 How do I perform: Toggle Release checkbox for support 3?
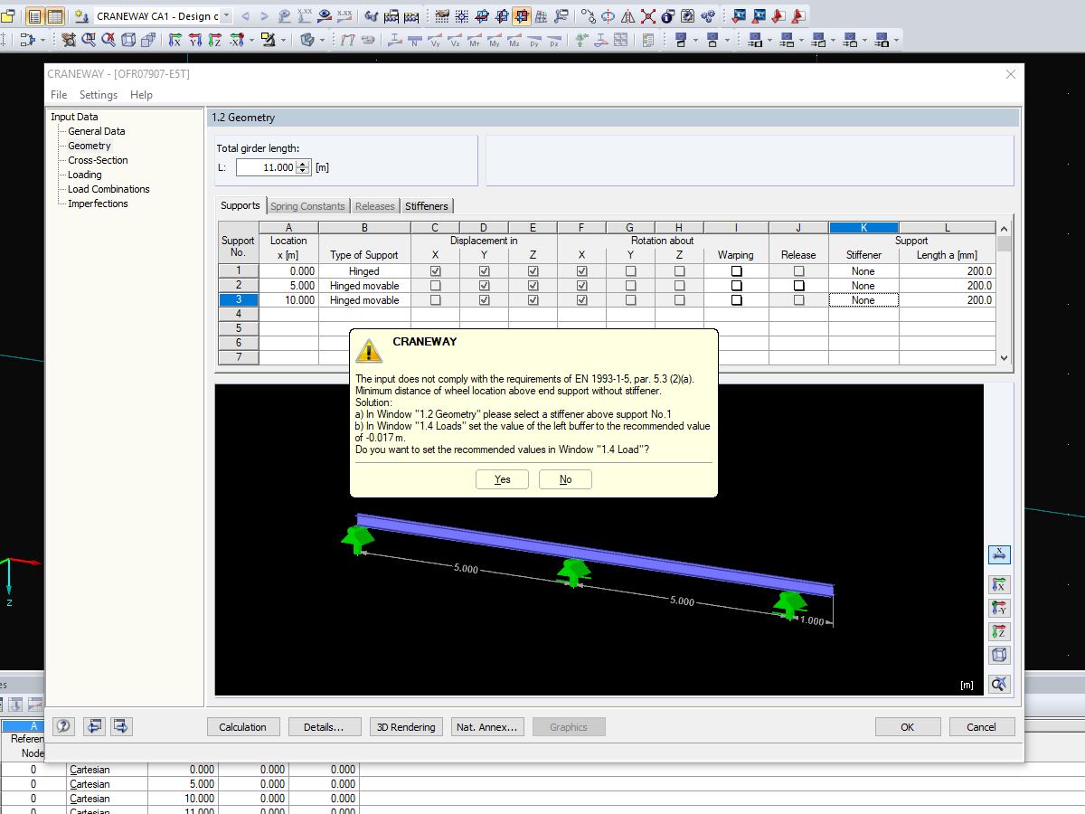(798, 299)
